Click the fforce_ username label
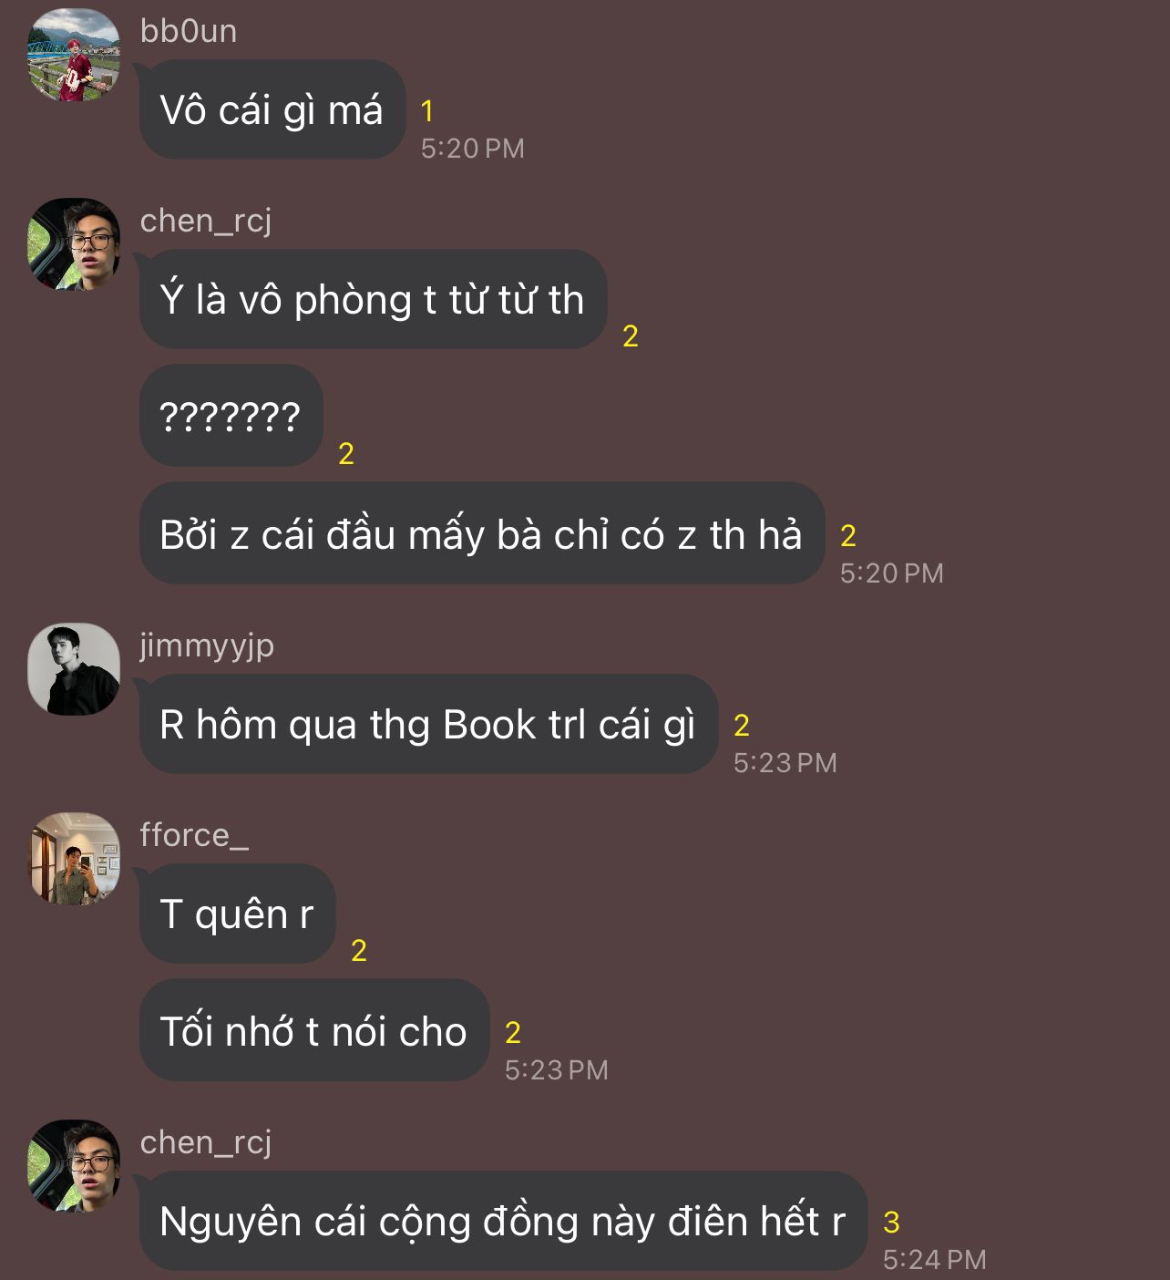 pyautogui.click(x=194, y=835)
